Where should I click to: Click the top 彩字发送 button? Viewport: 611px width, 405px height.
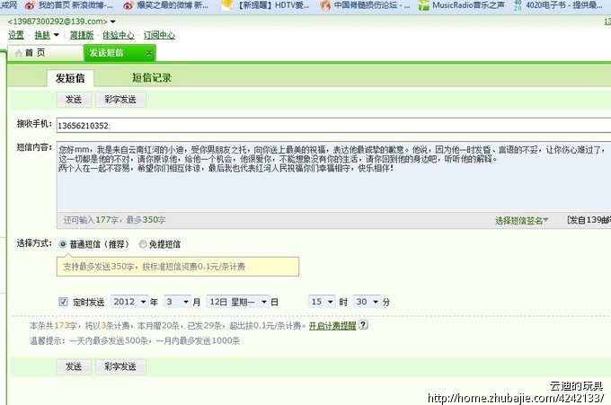click(120, 100)
